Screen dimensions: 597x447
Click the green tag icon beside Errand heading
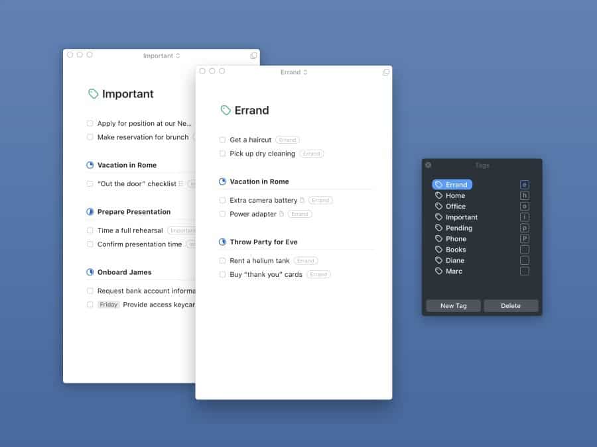coord(226,111)
